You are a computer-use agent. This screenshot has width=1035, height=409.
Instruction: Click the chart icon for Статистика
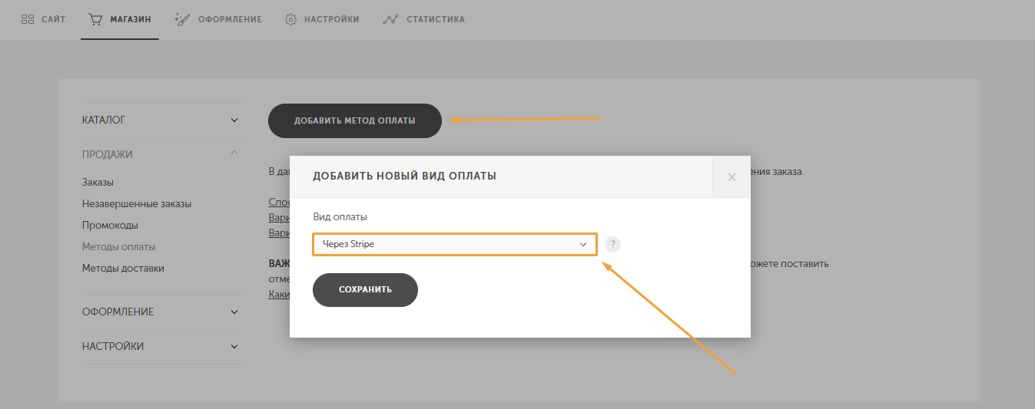390,19
